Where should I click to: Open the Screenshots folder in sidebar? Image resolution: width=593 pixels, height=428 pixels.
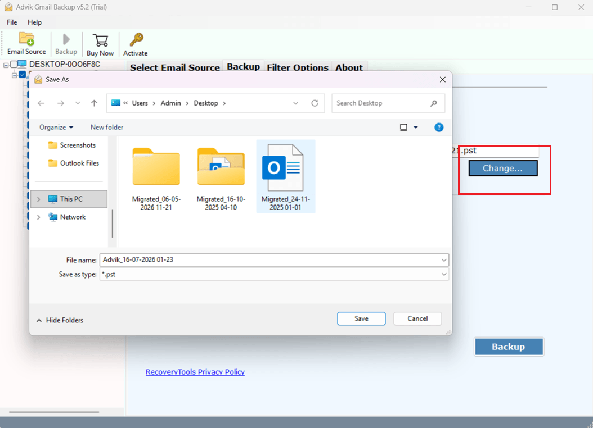click(x=72, y=145)
